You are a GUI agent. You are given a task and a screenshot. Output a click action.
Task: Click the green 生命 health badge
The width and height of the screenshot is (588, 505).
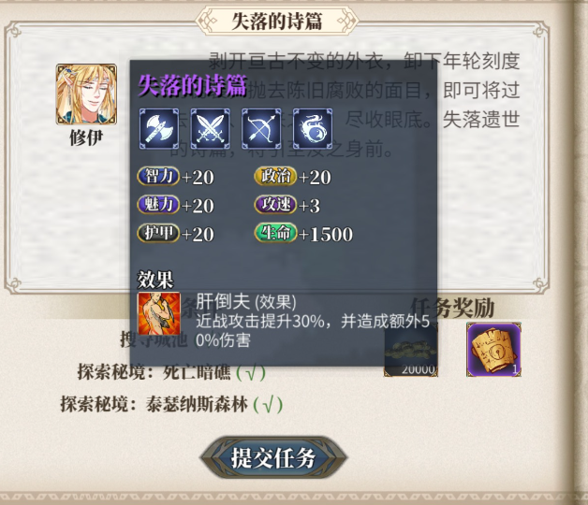pyautogui.click(x=275, y=233)
